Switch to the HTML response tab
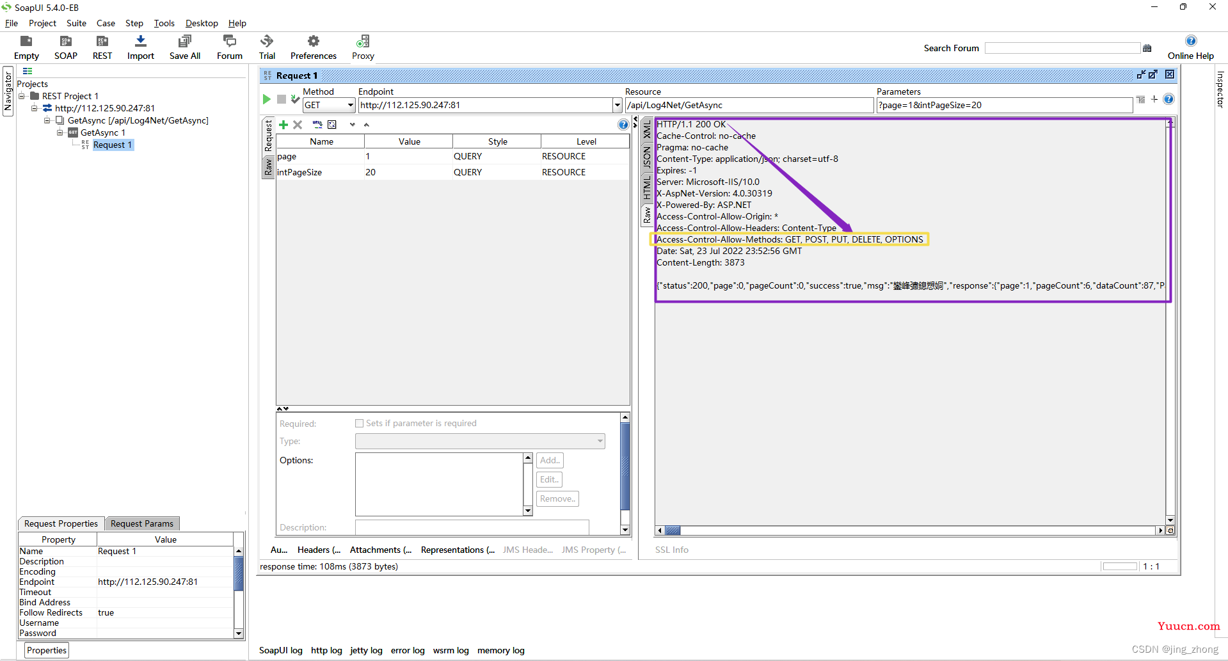Viewport: 1228px width, 661px height. (647, 188)
